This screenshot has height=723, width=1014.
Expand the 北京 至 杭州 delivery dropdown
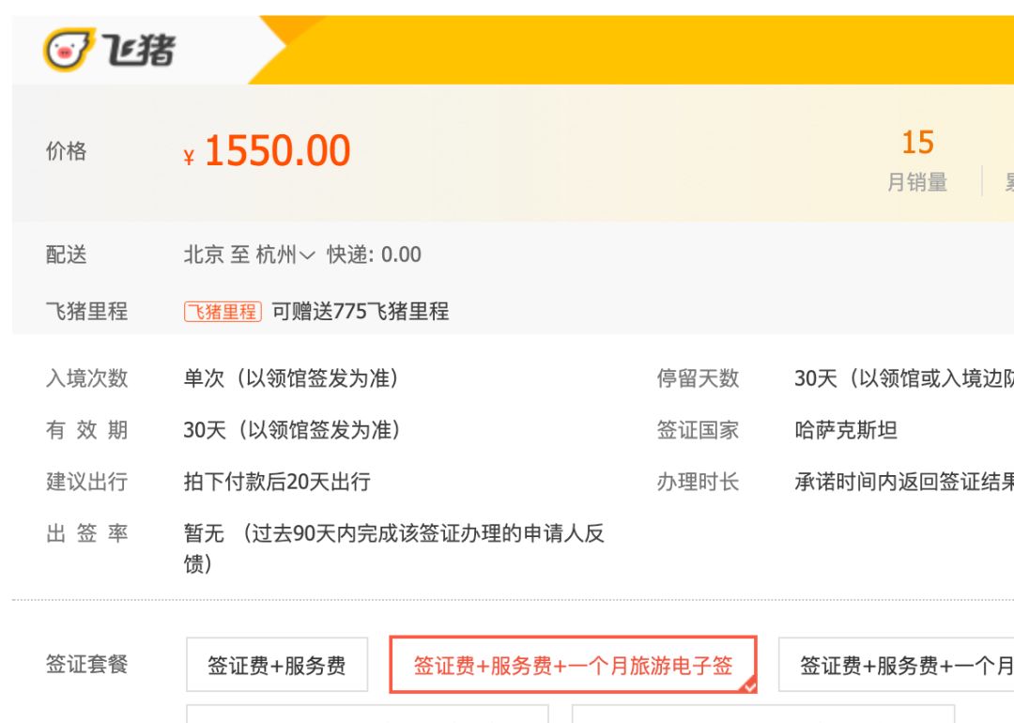(x=249, y=254)
